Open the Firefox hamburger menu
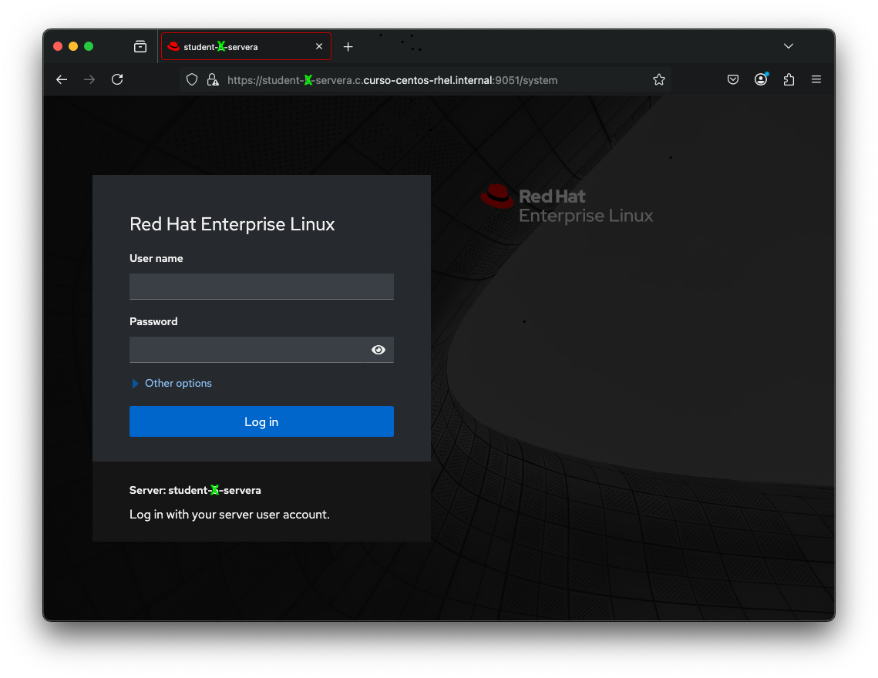The width and height of the screenshot is (878, 678). coord(816,79)
